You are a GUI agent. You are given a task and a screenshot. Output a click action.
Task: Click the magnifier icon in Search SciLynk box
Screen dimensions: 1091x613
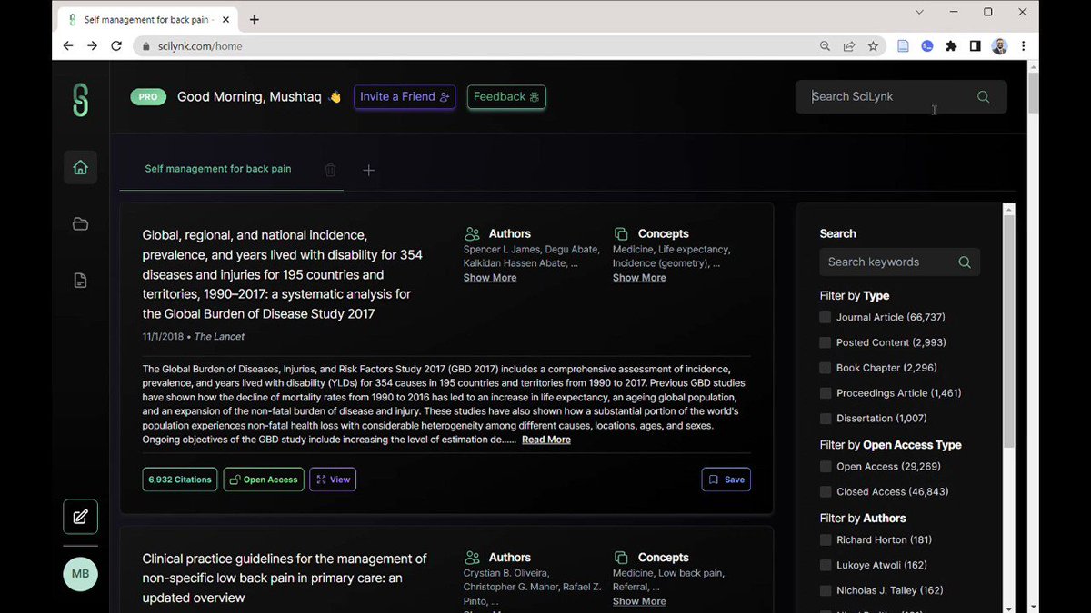[983, 97]
